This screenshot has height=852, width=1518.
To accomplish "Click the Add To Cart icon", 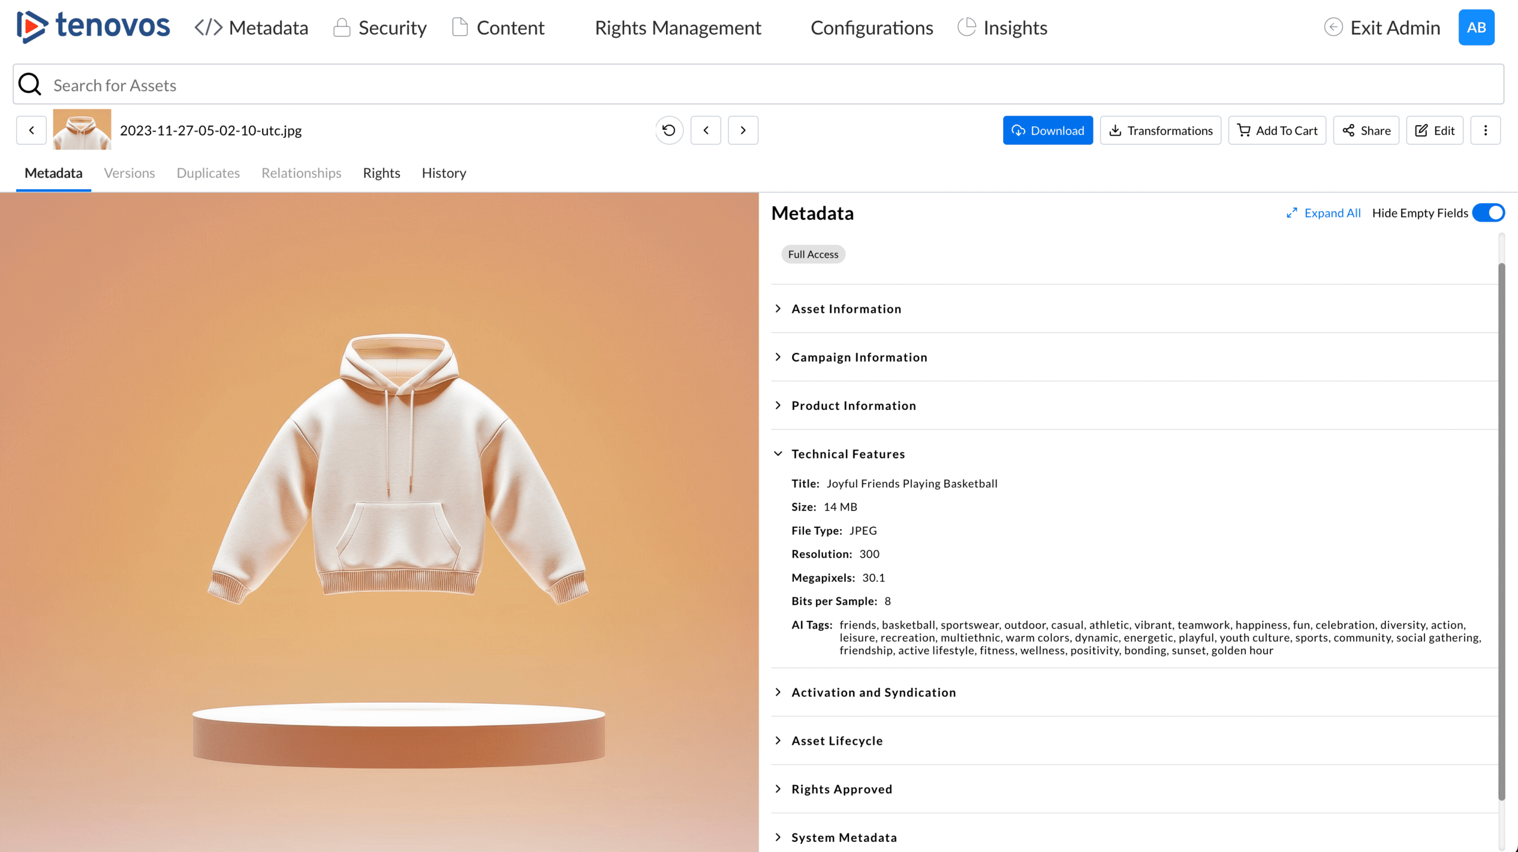I will (x=1243, y=130).
